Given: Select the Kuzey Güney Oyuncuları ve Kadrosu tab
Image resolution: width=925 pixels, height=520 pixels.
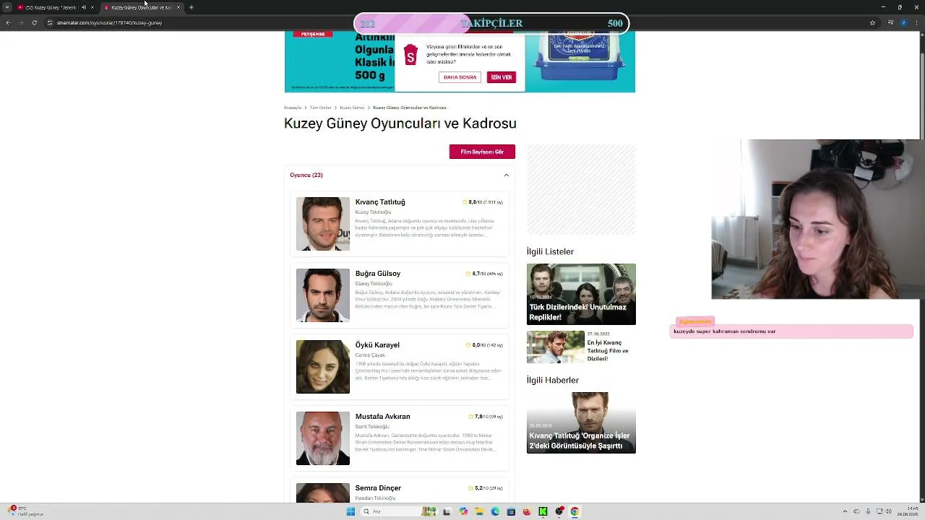Looking at the screenshot, I should pyautogui.click(x=141, y=7).
